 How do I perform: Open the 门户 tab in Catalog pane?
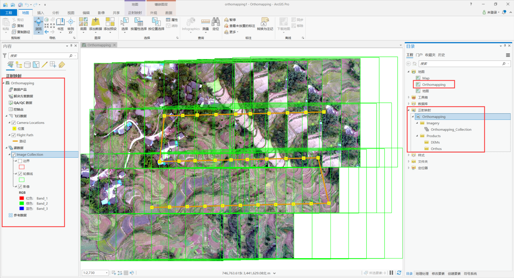click(419, 55)
